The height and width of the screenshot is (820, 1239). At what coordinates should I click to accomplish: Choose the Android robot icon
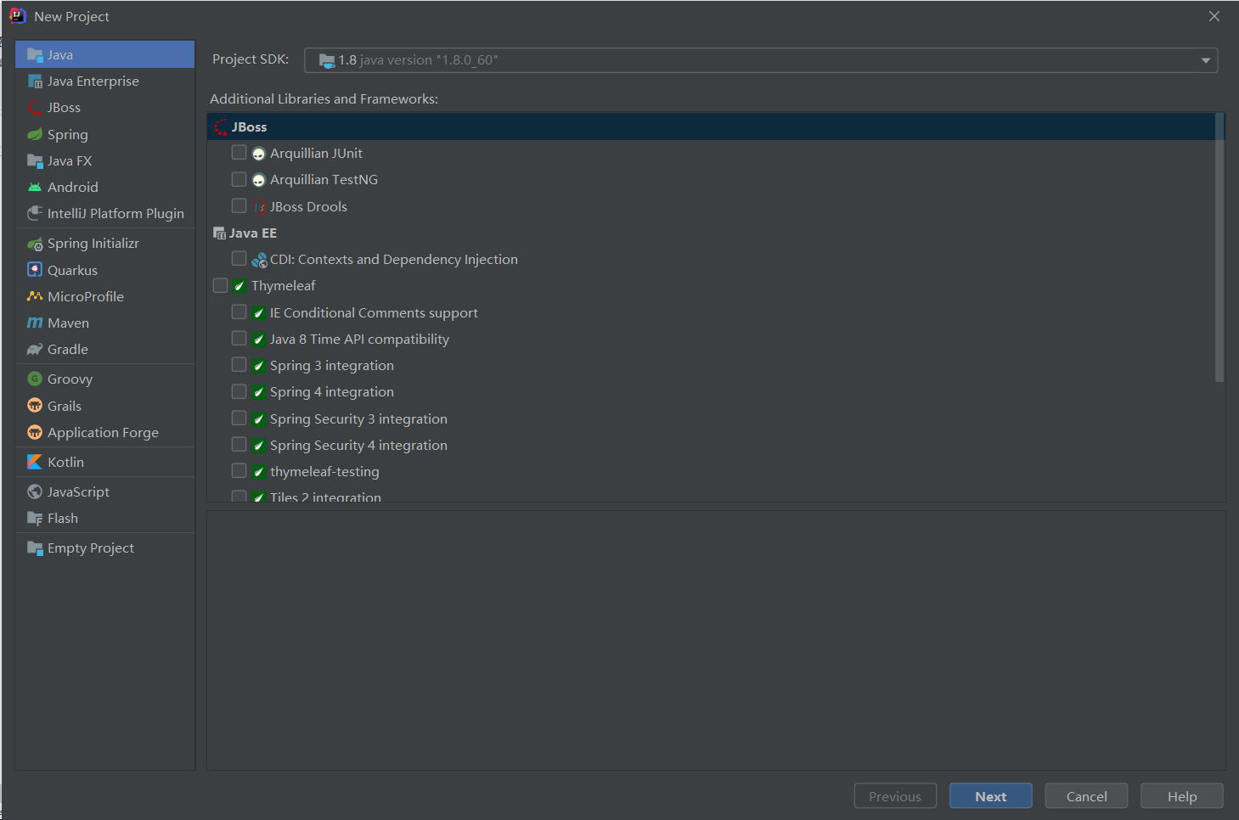pyautogui.click(x=35, y=187)
